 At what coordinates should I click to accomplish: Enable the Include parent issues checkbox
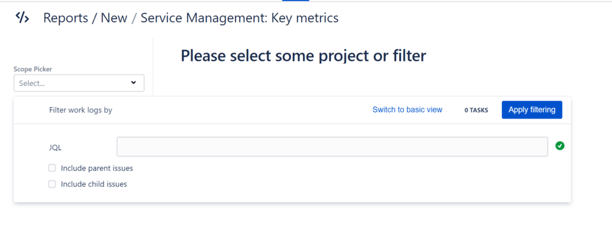pos(52,168)
